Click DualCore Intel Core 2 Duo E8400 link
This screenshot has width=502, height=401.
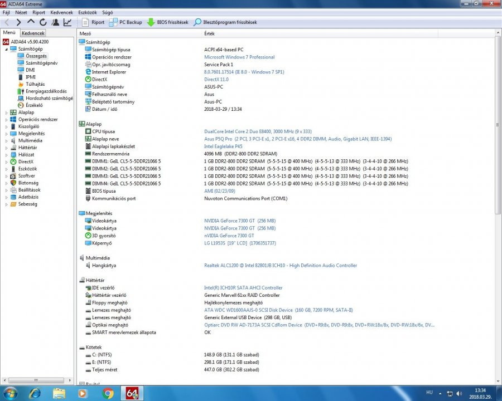coord(258,131)
